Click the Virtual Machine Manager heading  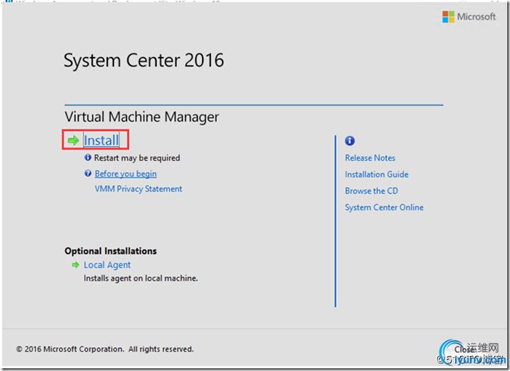pos(142,117)
